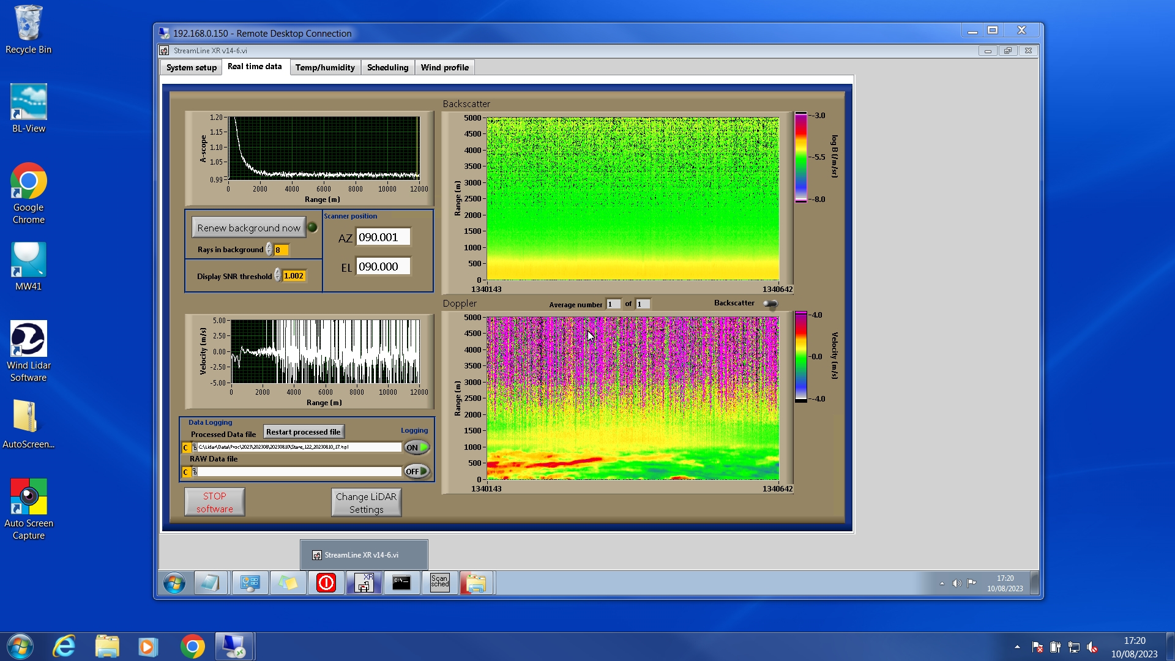Show hidden icons arrow in remote tray

coord(942,583)
